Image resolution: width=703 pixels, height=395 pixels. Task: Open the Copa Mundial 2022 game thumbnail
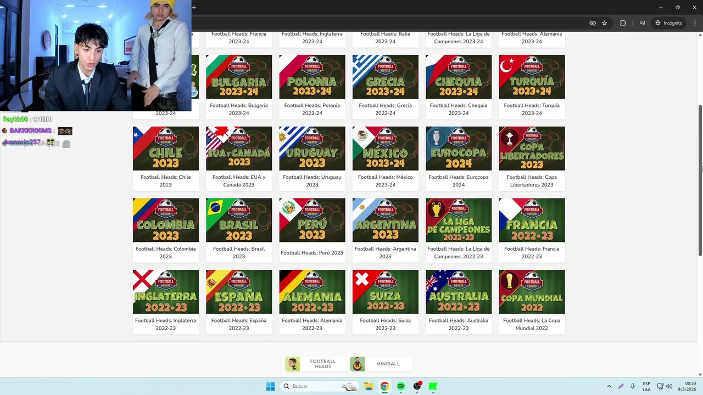tap(532, 292)
